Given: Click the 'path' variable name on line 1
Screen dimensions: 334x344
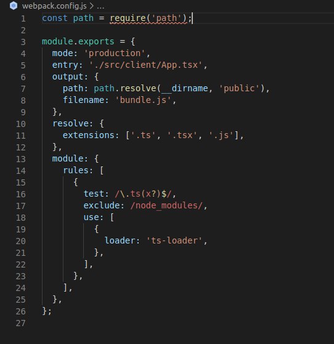Looking at the screenshot, I should click(83, 18).
